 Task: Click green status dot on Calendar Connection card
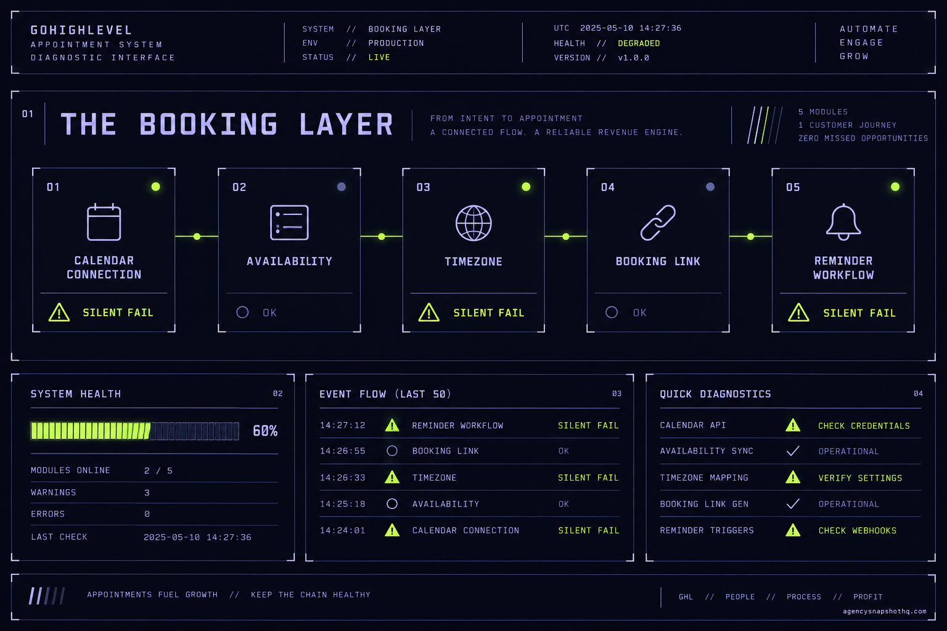[x=156, y=187]
